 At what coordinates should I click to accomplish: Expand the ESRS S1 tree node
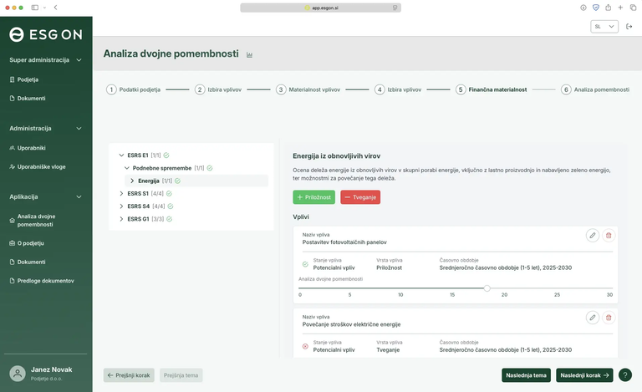click(x=121, y=194)
